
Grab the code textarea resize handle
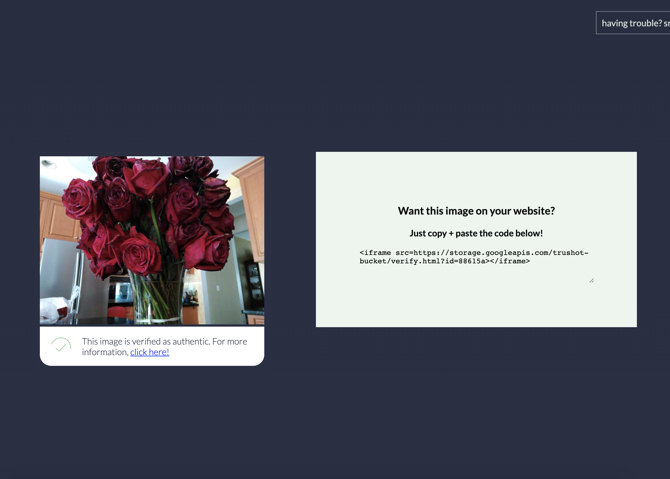(x=591, y=280)
